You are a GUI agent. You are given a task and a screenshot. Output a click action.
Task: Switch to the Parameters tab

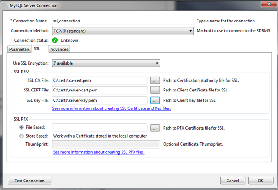[x=19, y=49]
